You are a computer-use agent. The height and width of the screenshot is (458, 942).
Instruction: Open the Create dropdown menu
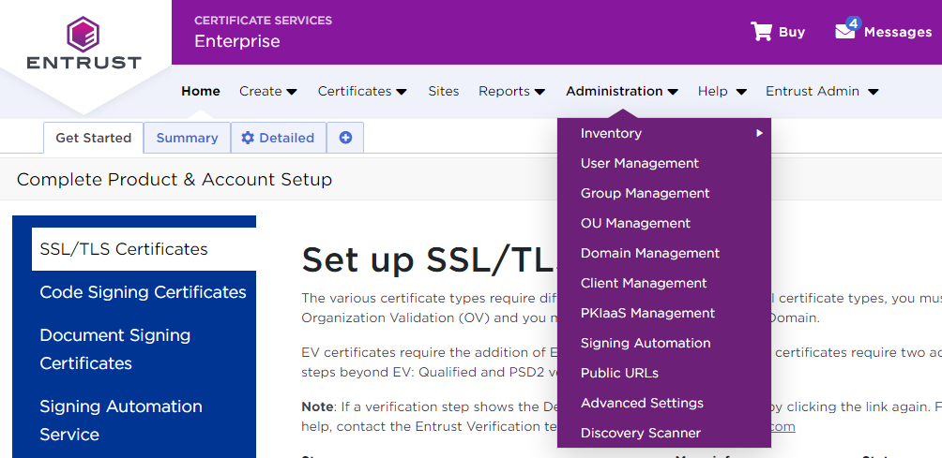pos(267,91)
